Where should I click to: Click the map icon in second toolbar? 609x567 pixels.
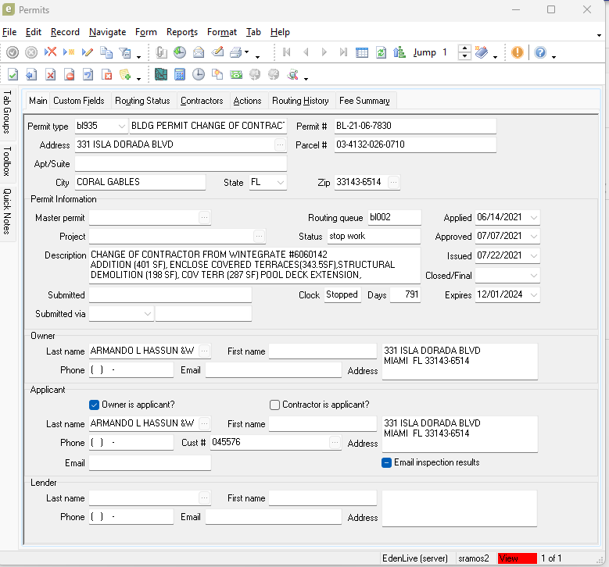point(161,75)
